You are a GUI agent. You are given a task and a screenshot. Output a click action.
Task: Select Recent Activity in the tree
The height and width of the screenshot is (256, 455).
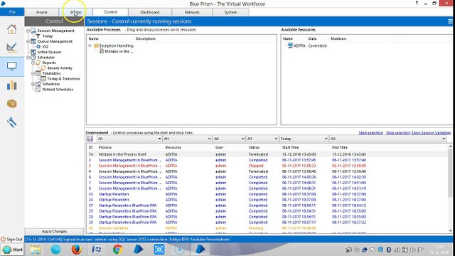click(x=60, y=68)
